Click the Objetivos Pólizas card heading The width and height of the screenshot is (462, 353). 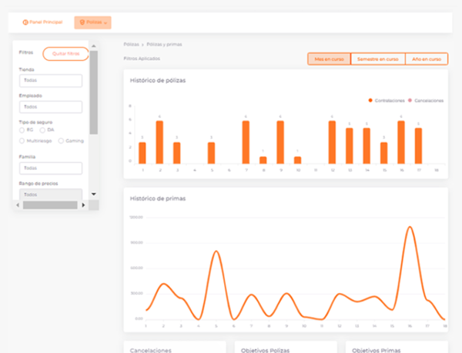265,351
